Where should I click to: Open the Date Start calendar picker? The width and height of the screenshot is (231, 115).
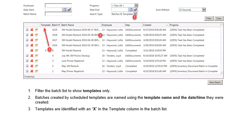(64, 10)
